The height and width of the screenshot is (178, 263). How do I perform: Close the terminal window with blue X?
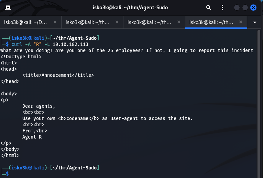click(253, 8)
